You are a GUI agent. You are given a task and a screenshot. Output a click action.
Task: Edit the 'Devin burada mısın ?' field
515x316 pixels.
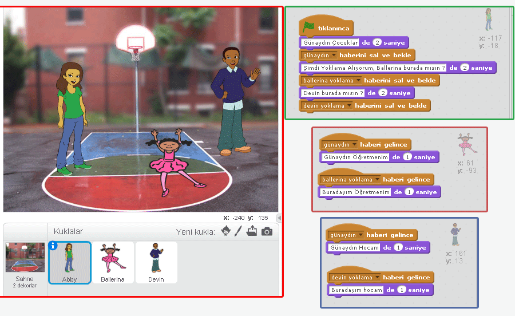[332, 93]
